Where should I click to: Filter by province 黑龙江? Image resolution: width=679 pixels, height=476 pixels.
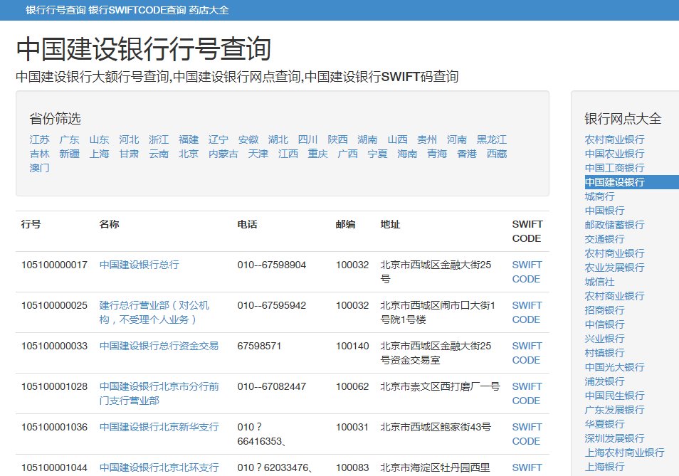point(492,139)
